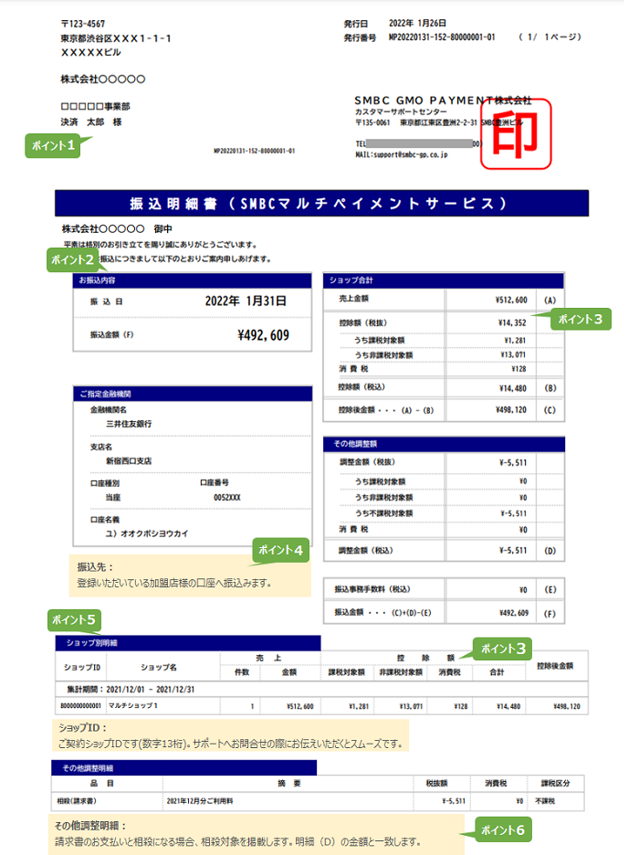Click issuer name SMBC GMO PAYMENT株式会社
The image size is (639, 855).
coord(443,100)
